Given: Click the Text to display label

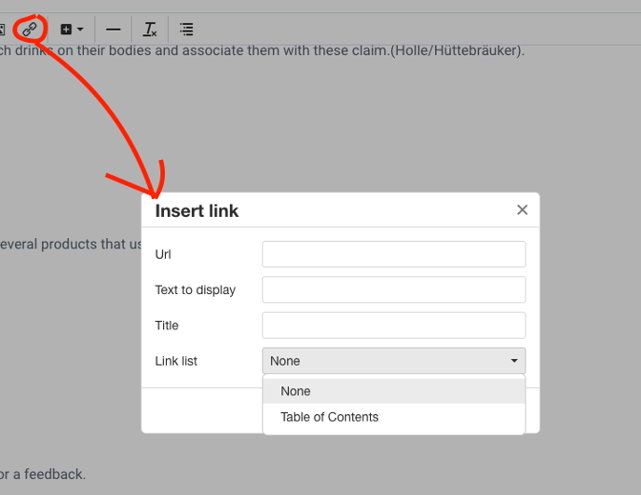Looking at the screenshot, I should [x=195, y=290].
